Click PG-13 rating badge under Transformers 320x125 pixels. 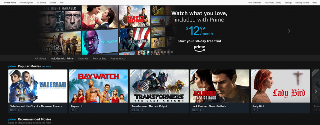point(135,110)
